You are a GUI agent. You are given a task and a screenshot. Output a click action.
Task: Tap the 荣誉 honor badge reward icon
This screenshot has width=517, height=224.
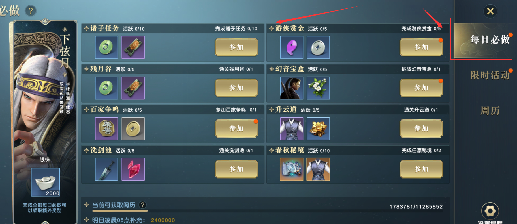tap(106, 129)
